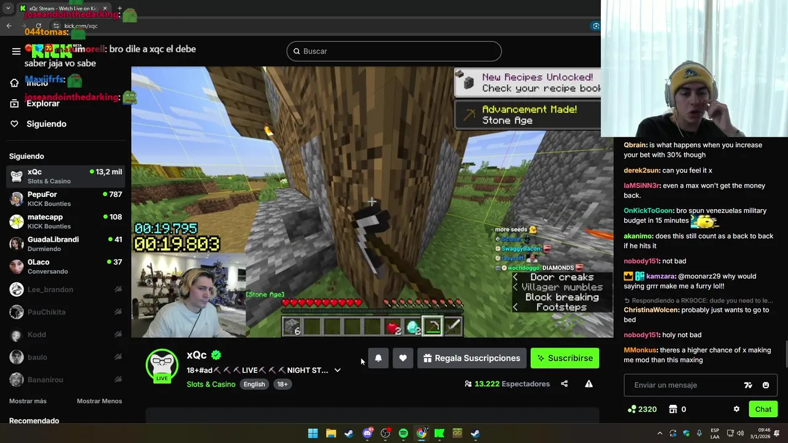Click the Minecraft stream video player
The width and height of the screenshot is (788, 443).
point(372,202)
